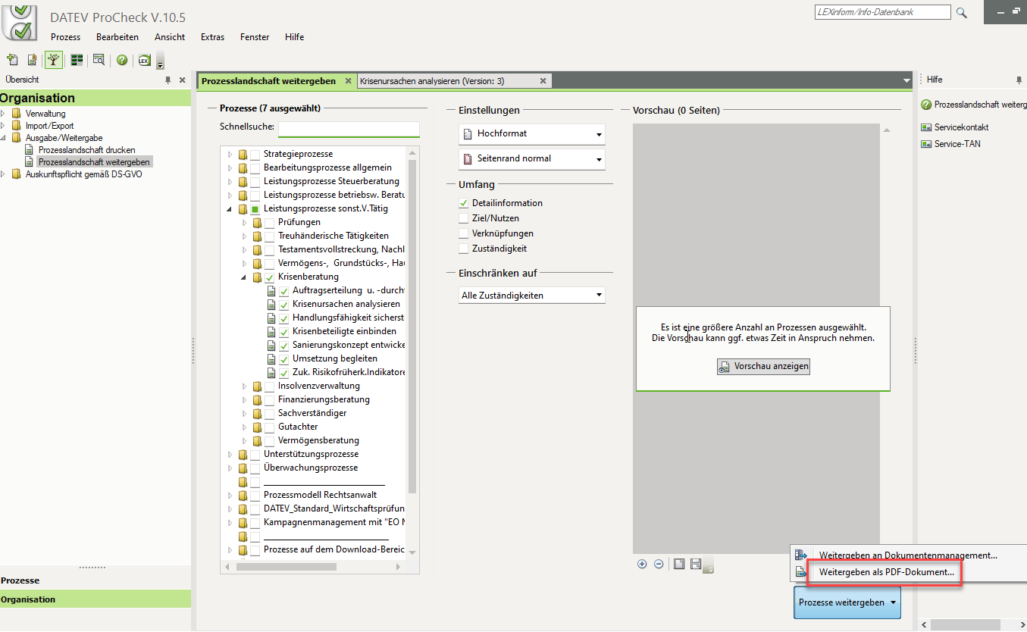Click the document with paperclip toolbar icon
The image size is (1027, 632).
[x=32, y=60]
